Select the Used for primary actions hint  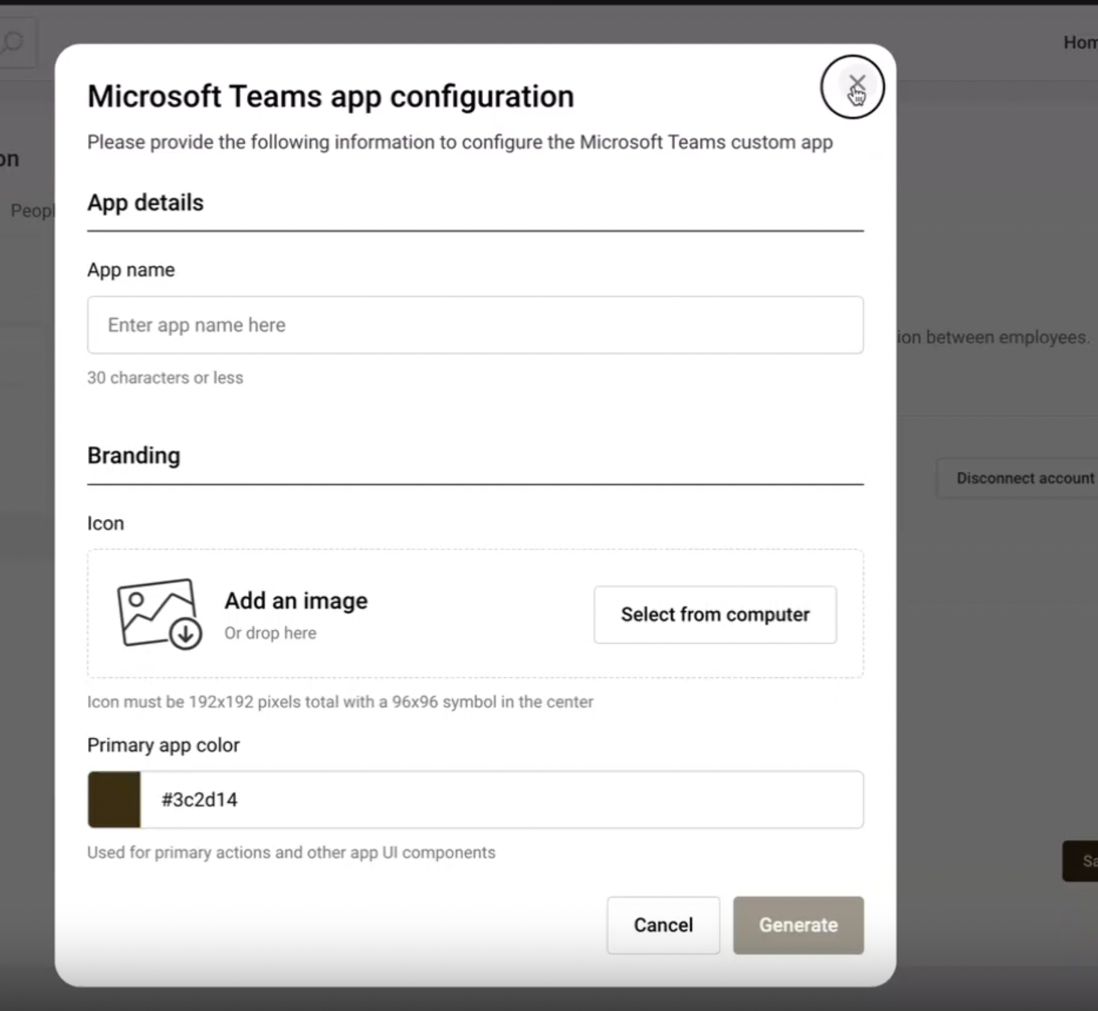[291, 853]
